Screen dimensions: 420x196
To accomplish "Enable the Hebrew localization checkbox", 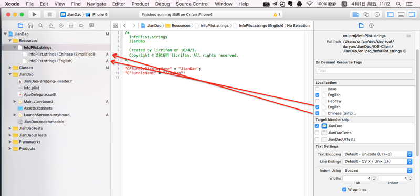I will [x=317, y=101].
